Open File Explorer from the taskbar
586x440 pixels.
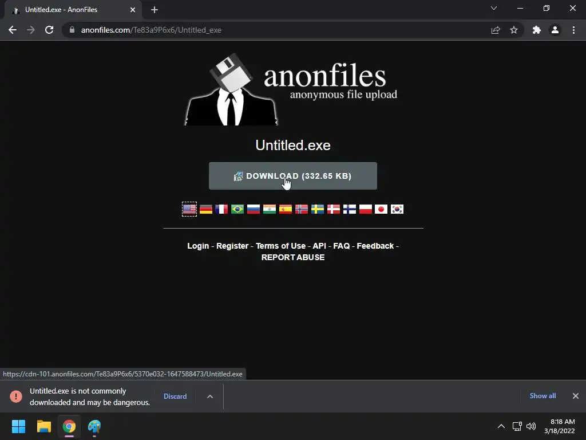(44, 426)
